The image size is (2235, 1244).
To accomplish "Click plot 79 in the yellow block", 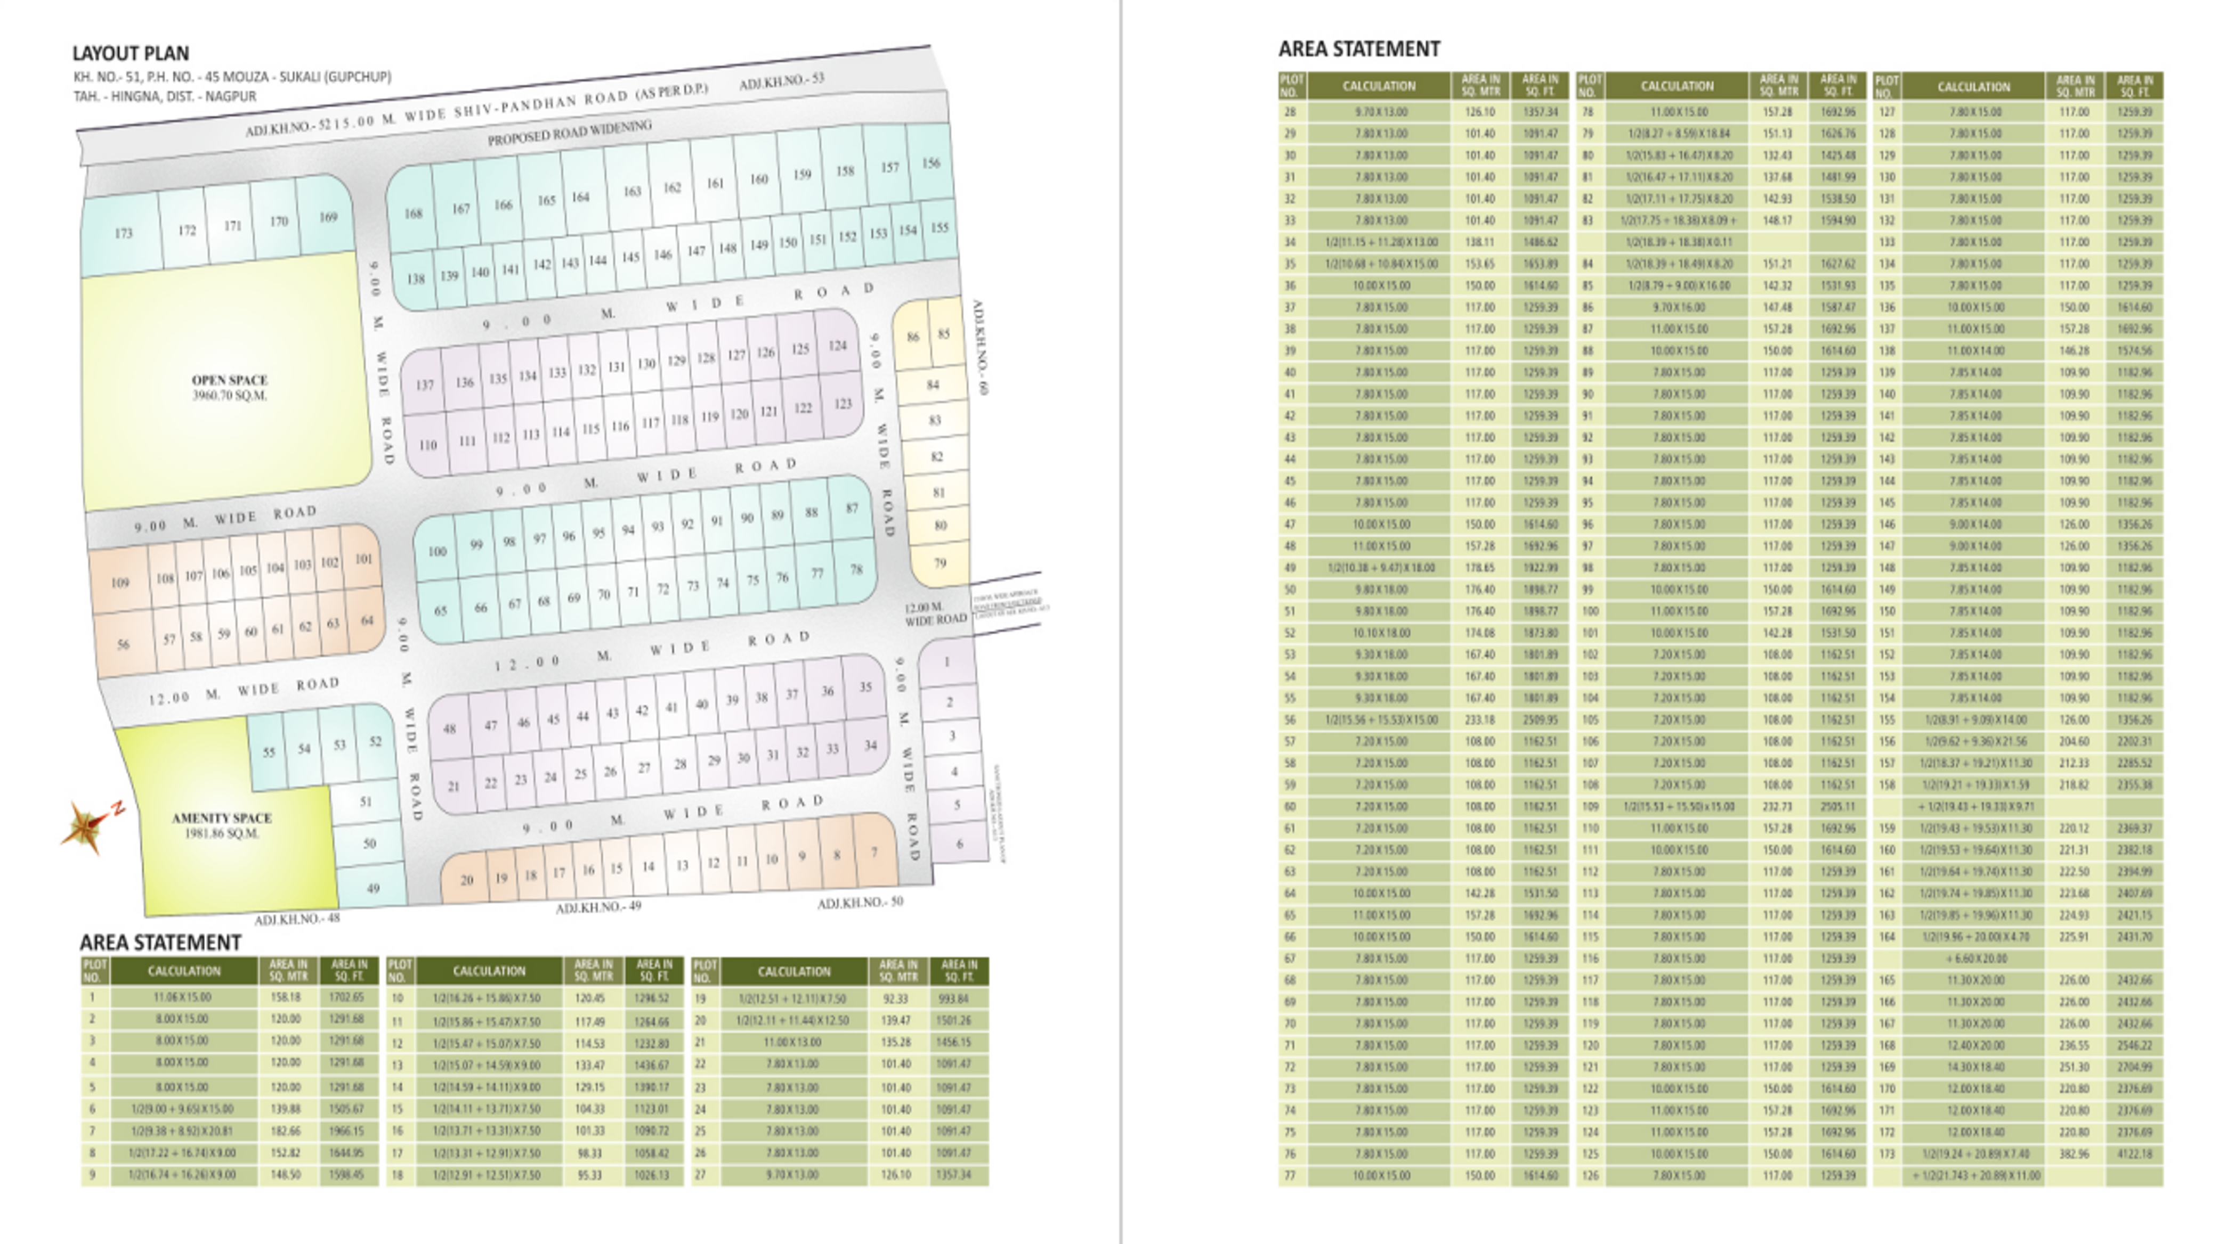I will (940, 562).
